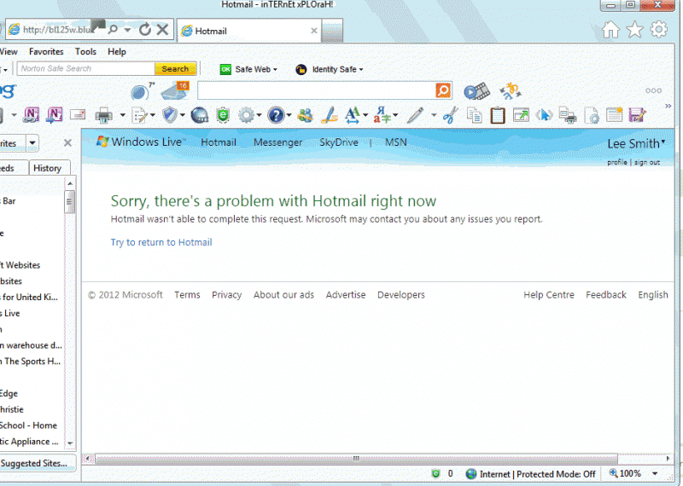Click the copy pages icon
This screenshot has width=683, height=486.
(475, 116)
